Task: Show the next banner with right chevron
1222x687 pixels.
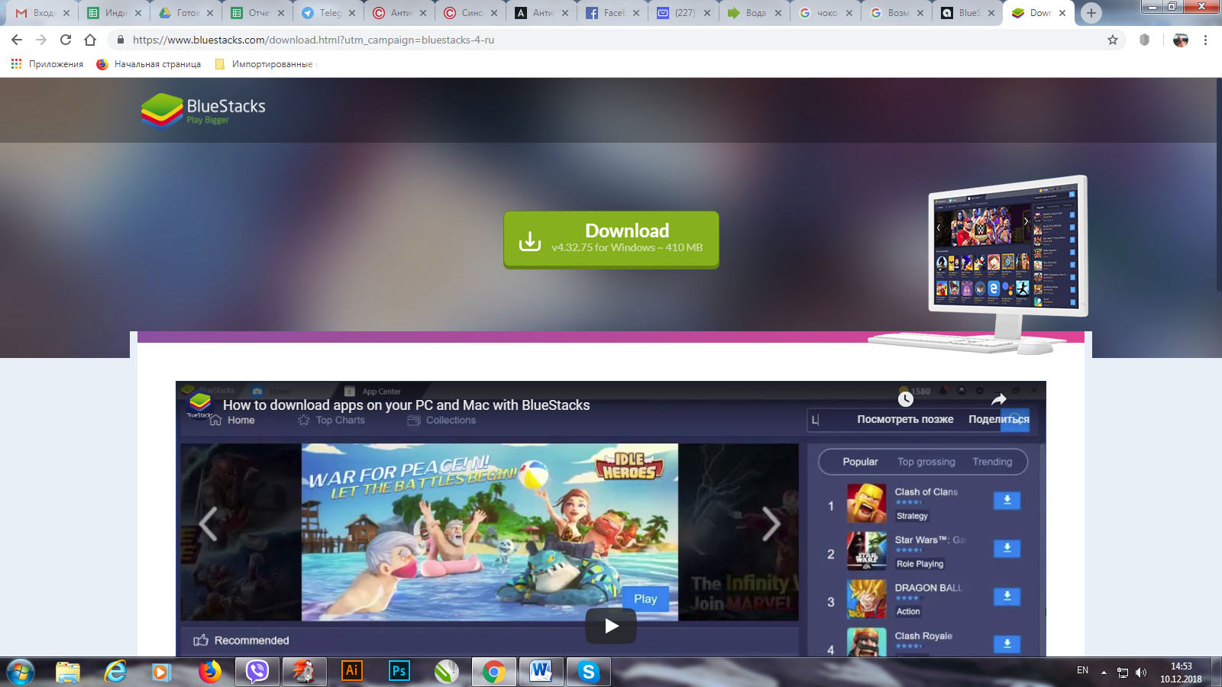Action: [x=771, y=524]
